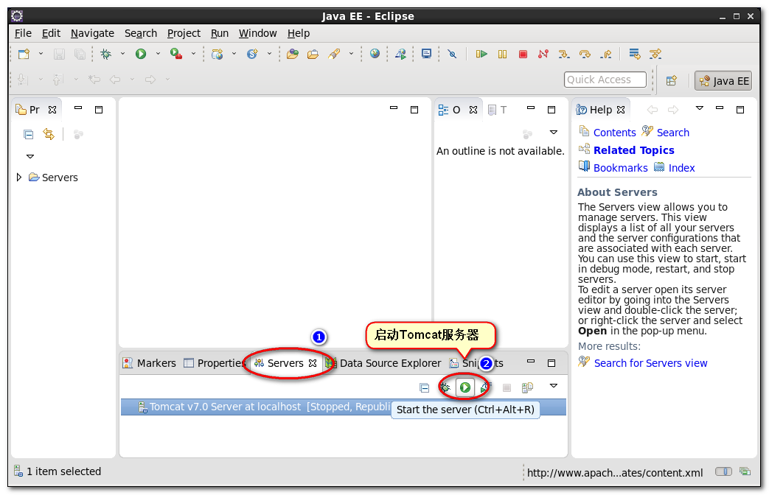Click the Disconnect icon in toolbar
The height and width of the screenshot is (495, 769).
click(543, 54)
